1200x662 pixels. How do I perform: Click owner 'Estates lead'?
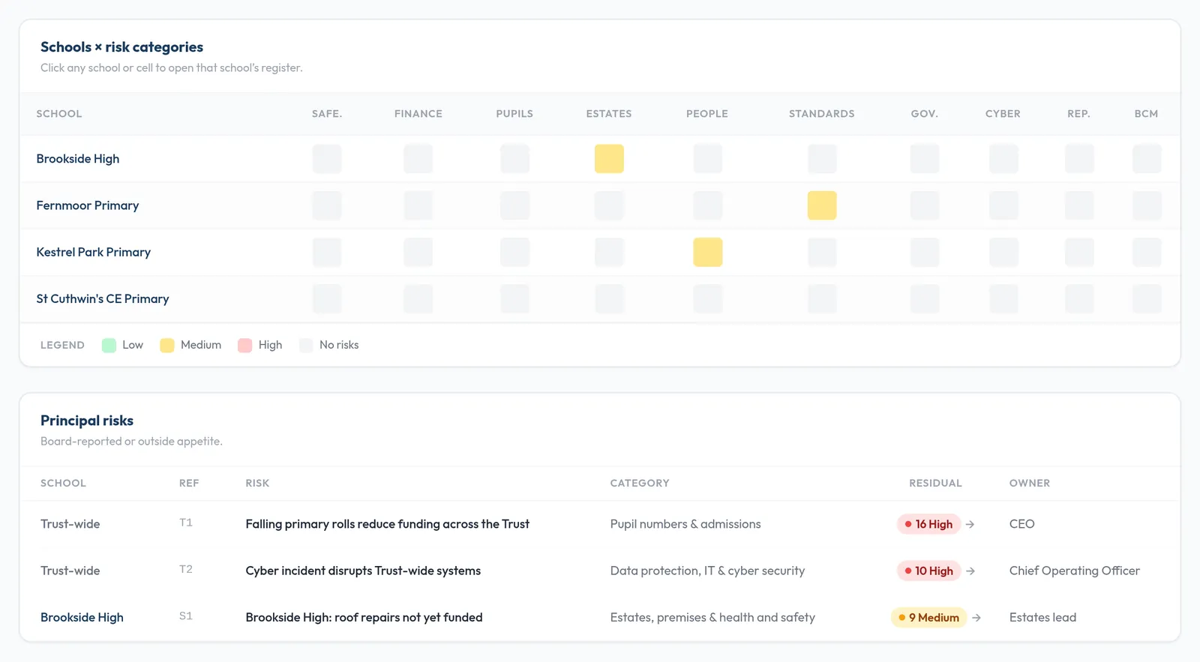tap(1042, 618)
